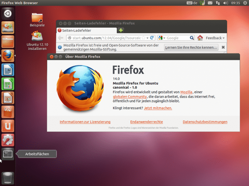Click into the URL address field
Screen dimensions: 249x186
pyautogui.click(x=104, y=38)
